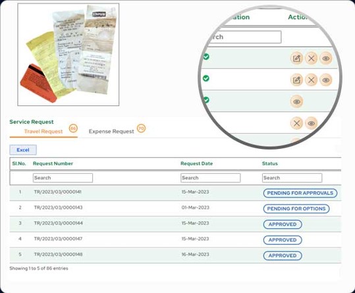Click the PENDING FOR APPROVALS status badge

[x=300, y=193]
